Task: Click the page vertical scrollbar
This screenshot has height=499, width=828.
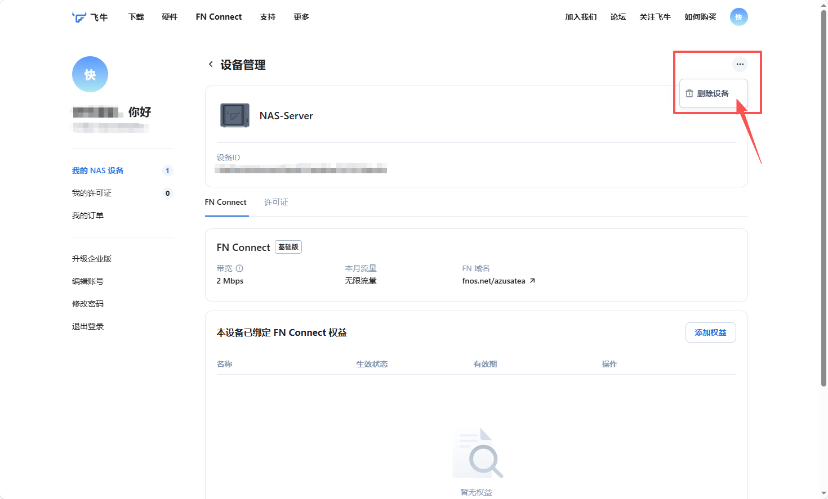Action: click(823, 198)
